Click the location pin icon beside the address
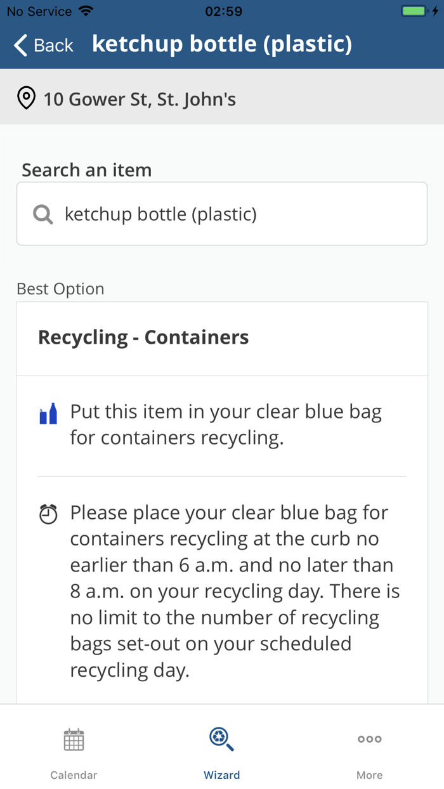Viewport: 444px width, 789px height. (26, 98)
